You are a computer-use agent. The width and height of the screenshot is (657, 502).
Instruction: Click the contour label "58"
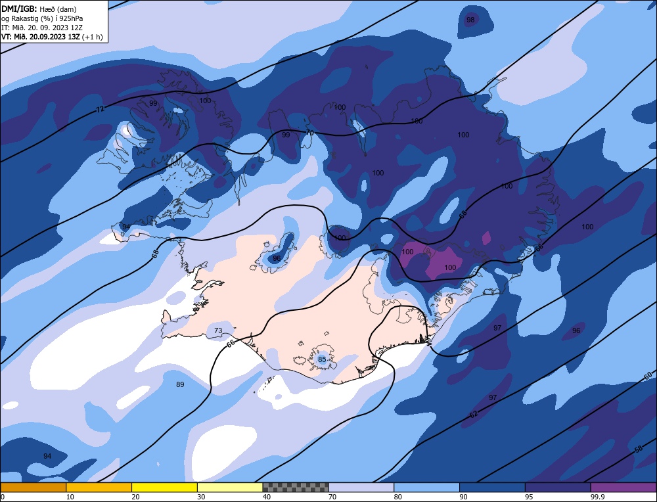pos(639,449)
